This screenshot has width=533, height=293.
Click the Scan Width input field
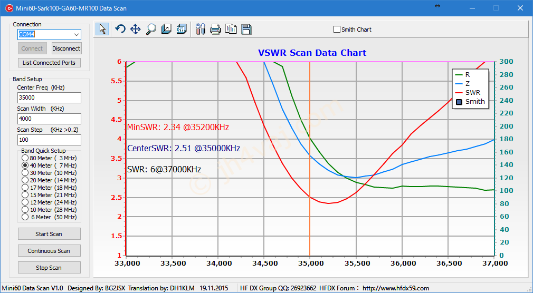49,119
